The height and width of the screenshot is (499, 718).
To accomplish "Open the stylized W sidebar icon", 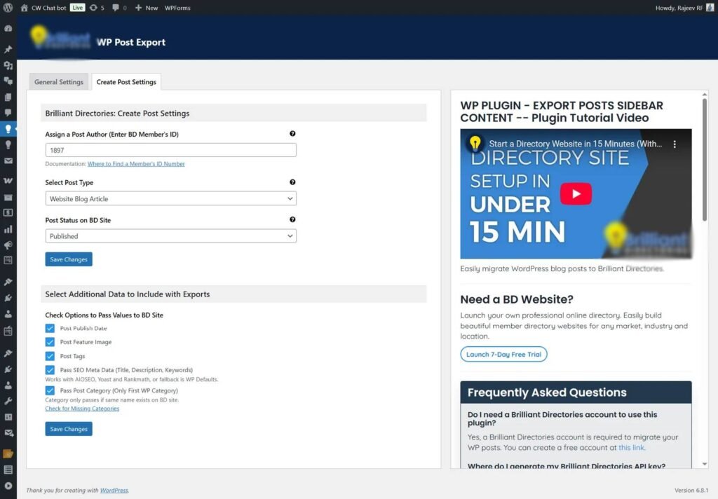I will click(x=8, y=180).
